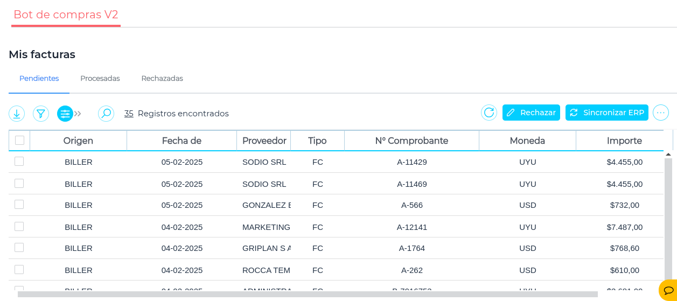Open the three-dots more options button
Screen dimensions: 677x301
pos(661,113)
